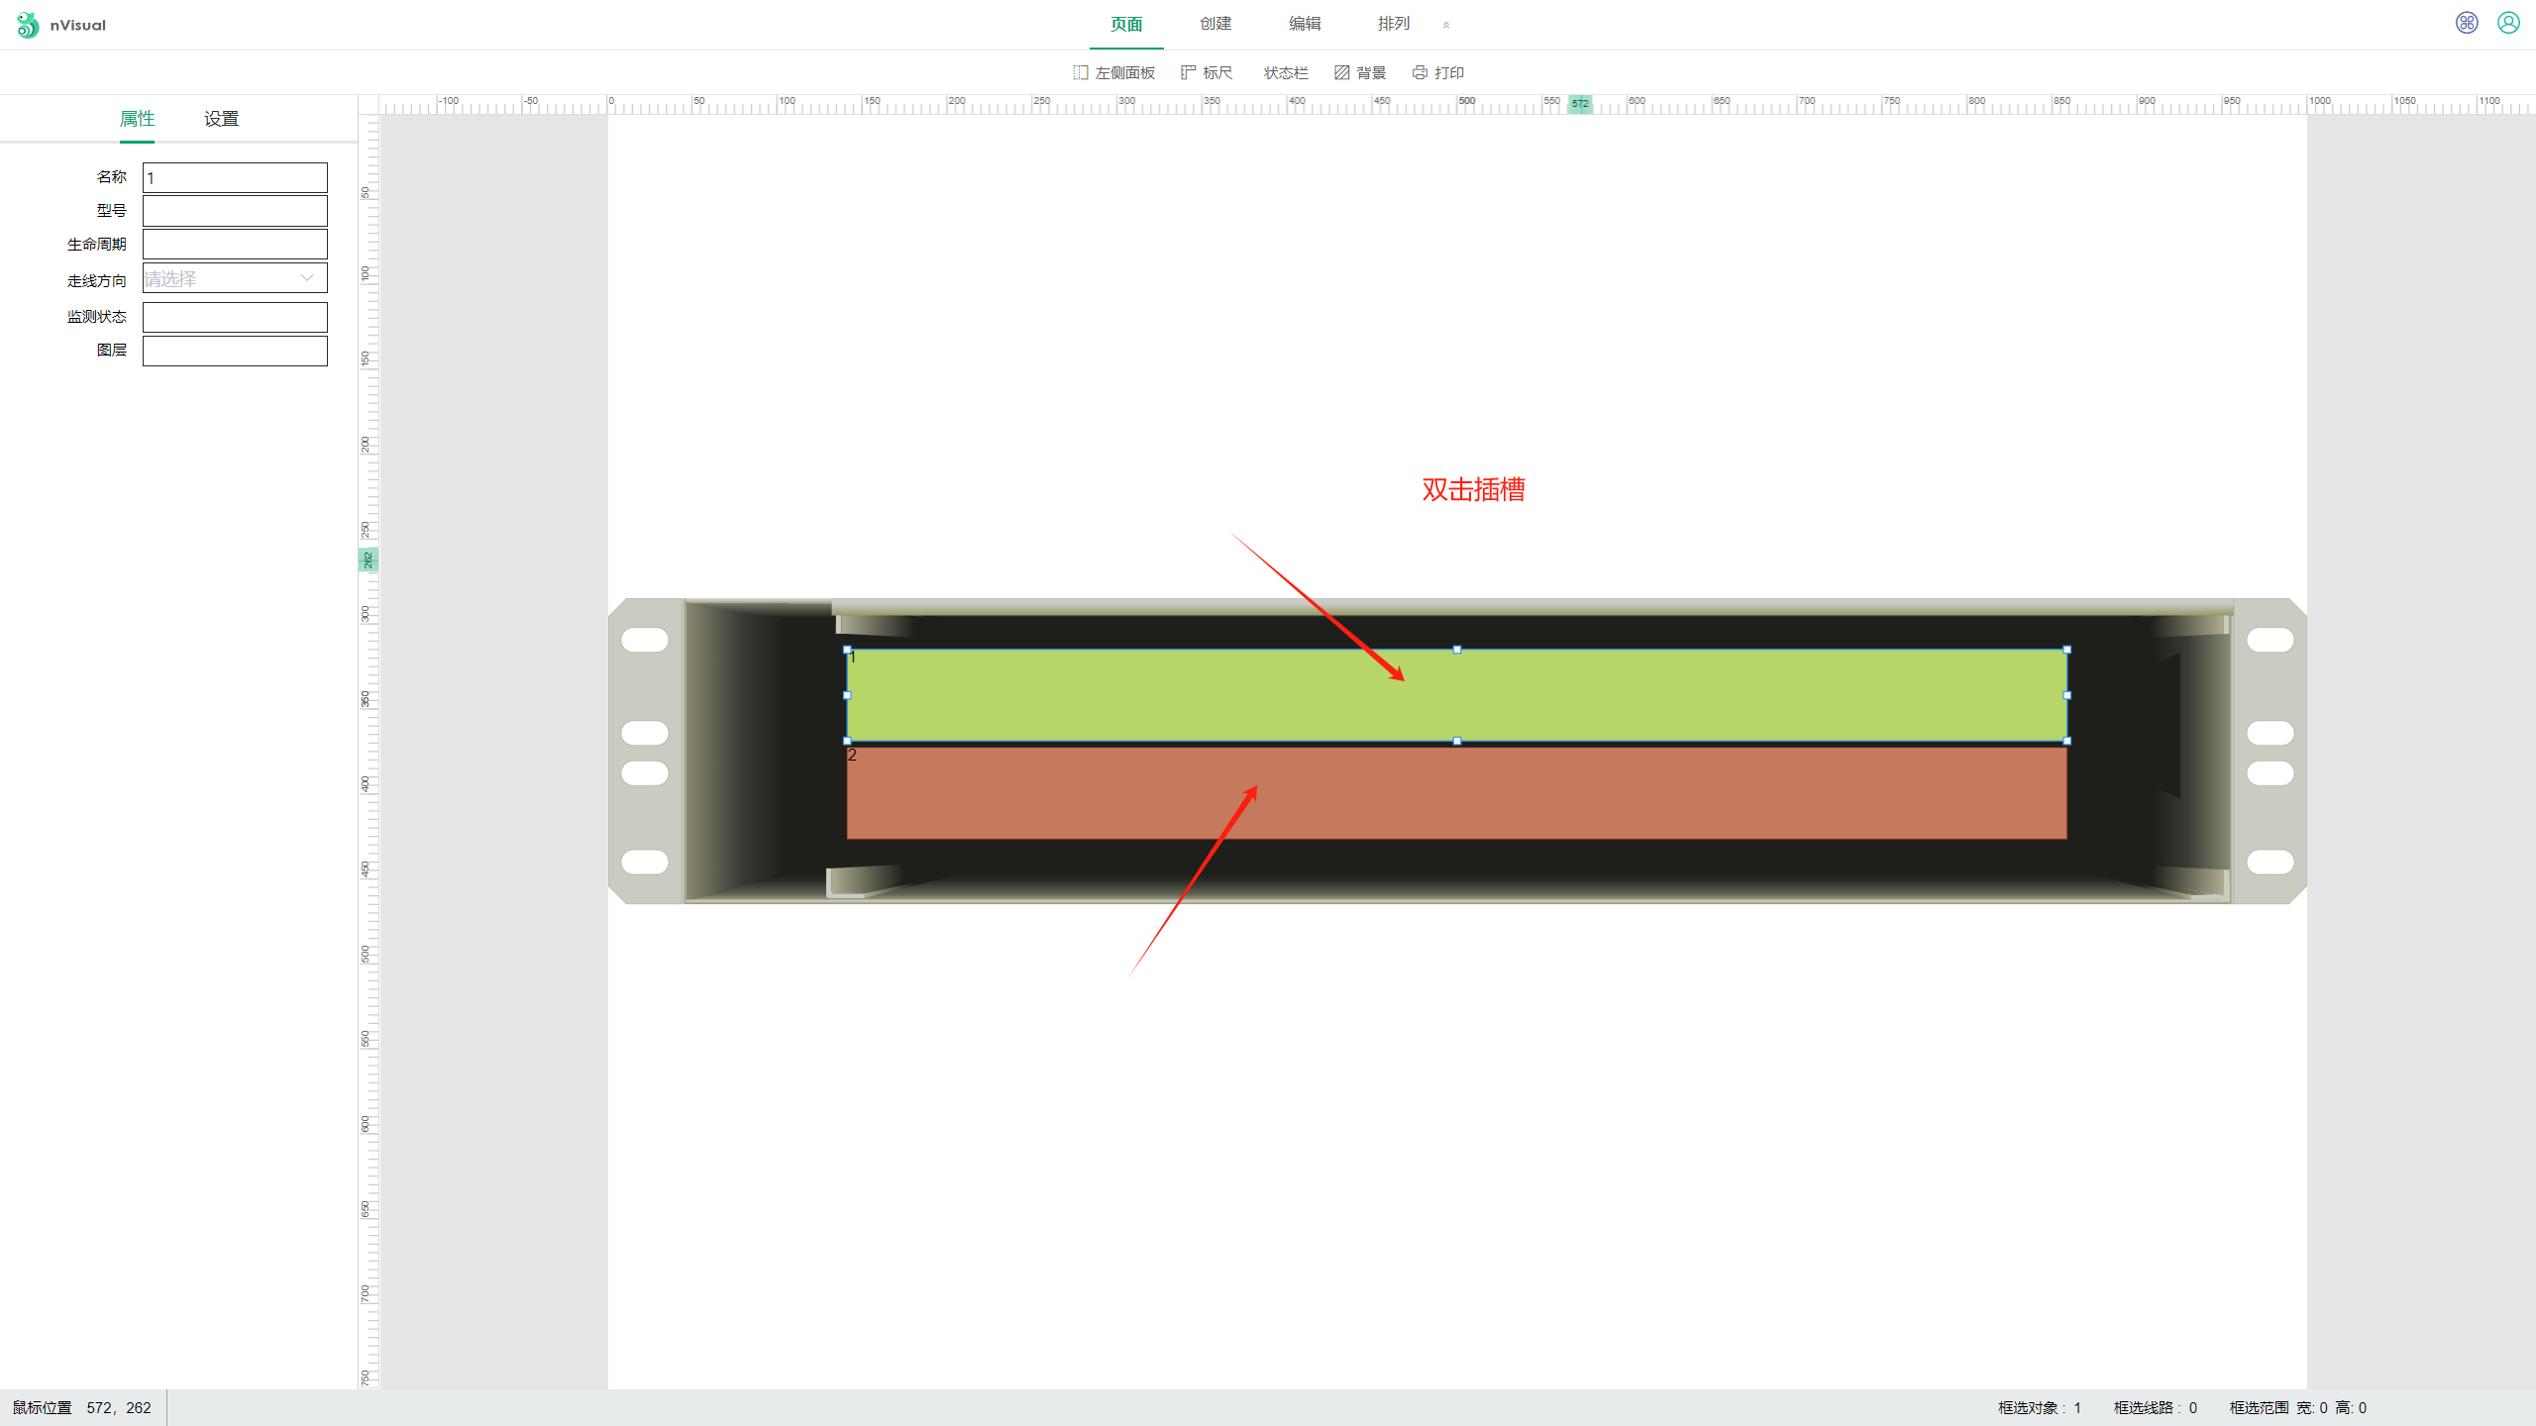Image resolution: width=2536 pixels, height=1426 pixels.
Task: Open the 排列 tab
Action: [x=1394, y=24]
